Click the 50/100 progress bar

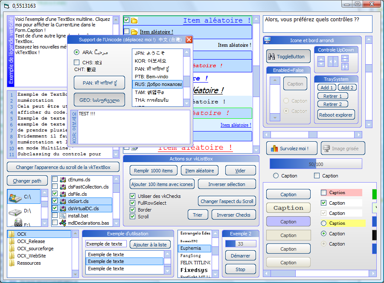pos(316,164)
